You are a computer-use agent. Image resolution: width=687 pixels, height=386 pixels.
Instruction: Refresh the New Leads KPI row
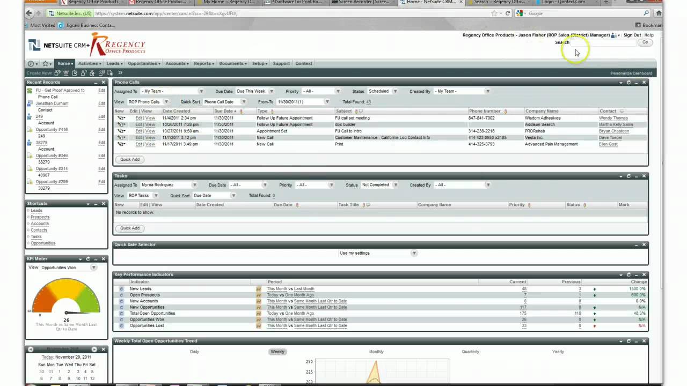tap(121, 289)
